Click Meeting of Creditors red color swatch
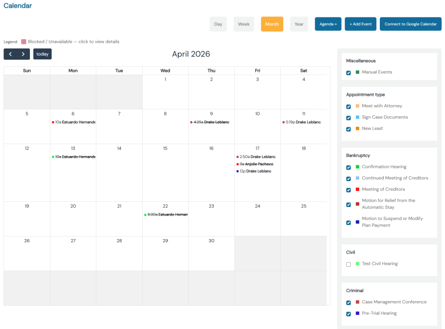 coord(358,189)
